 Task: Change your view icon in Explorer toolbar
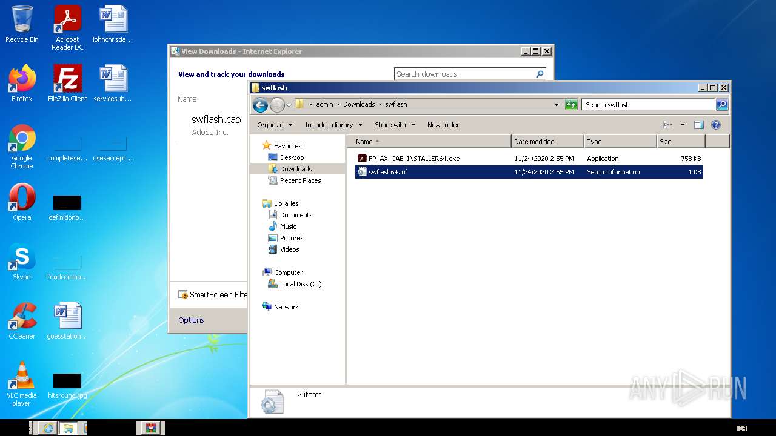coord(667,125)
